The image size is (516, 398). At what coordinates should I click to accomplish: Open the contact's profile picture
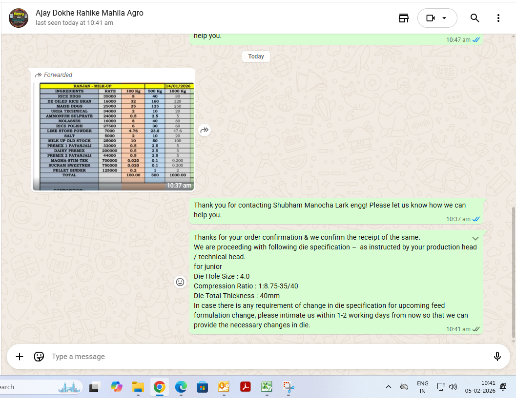click(19, 18)
